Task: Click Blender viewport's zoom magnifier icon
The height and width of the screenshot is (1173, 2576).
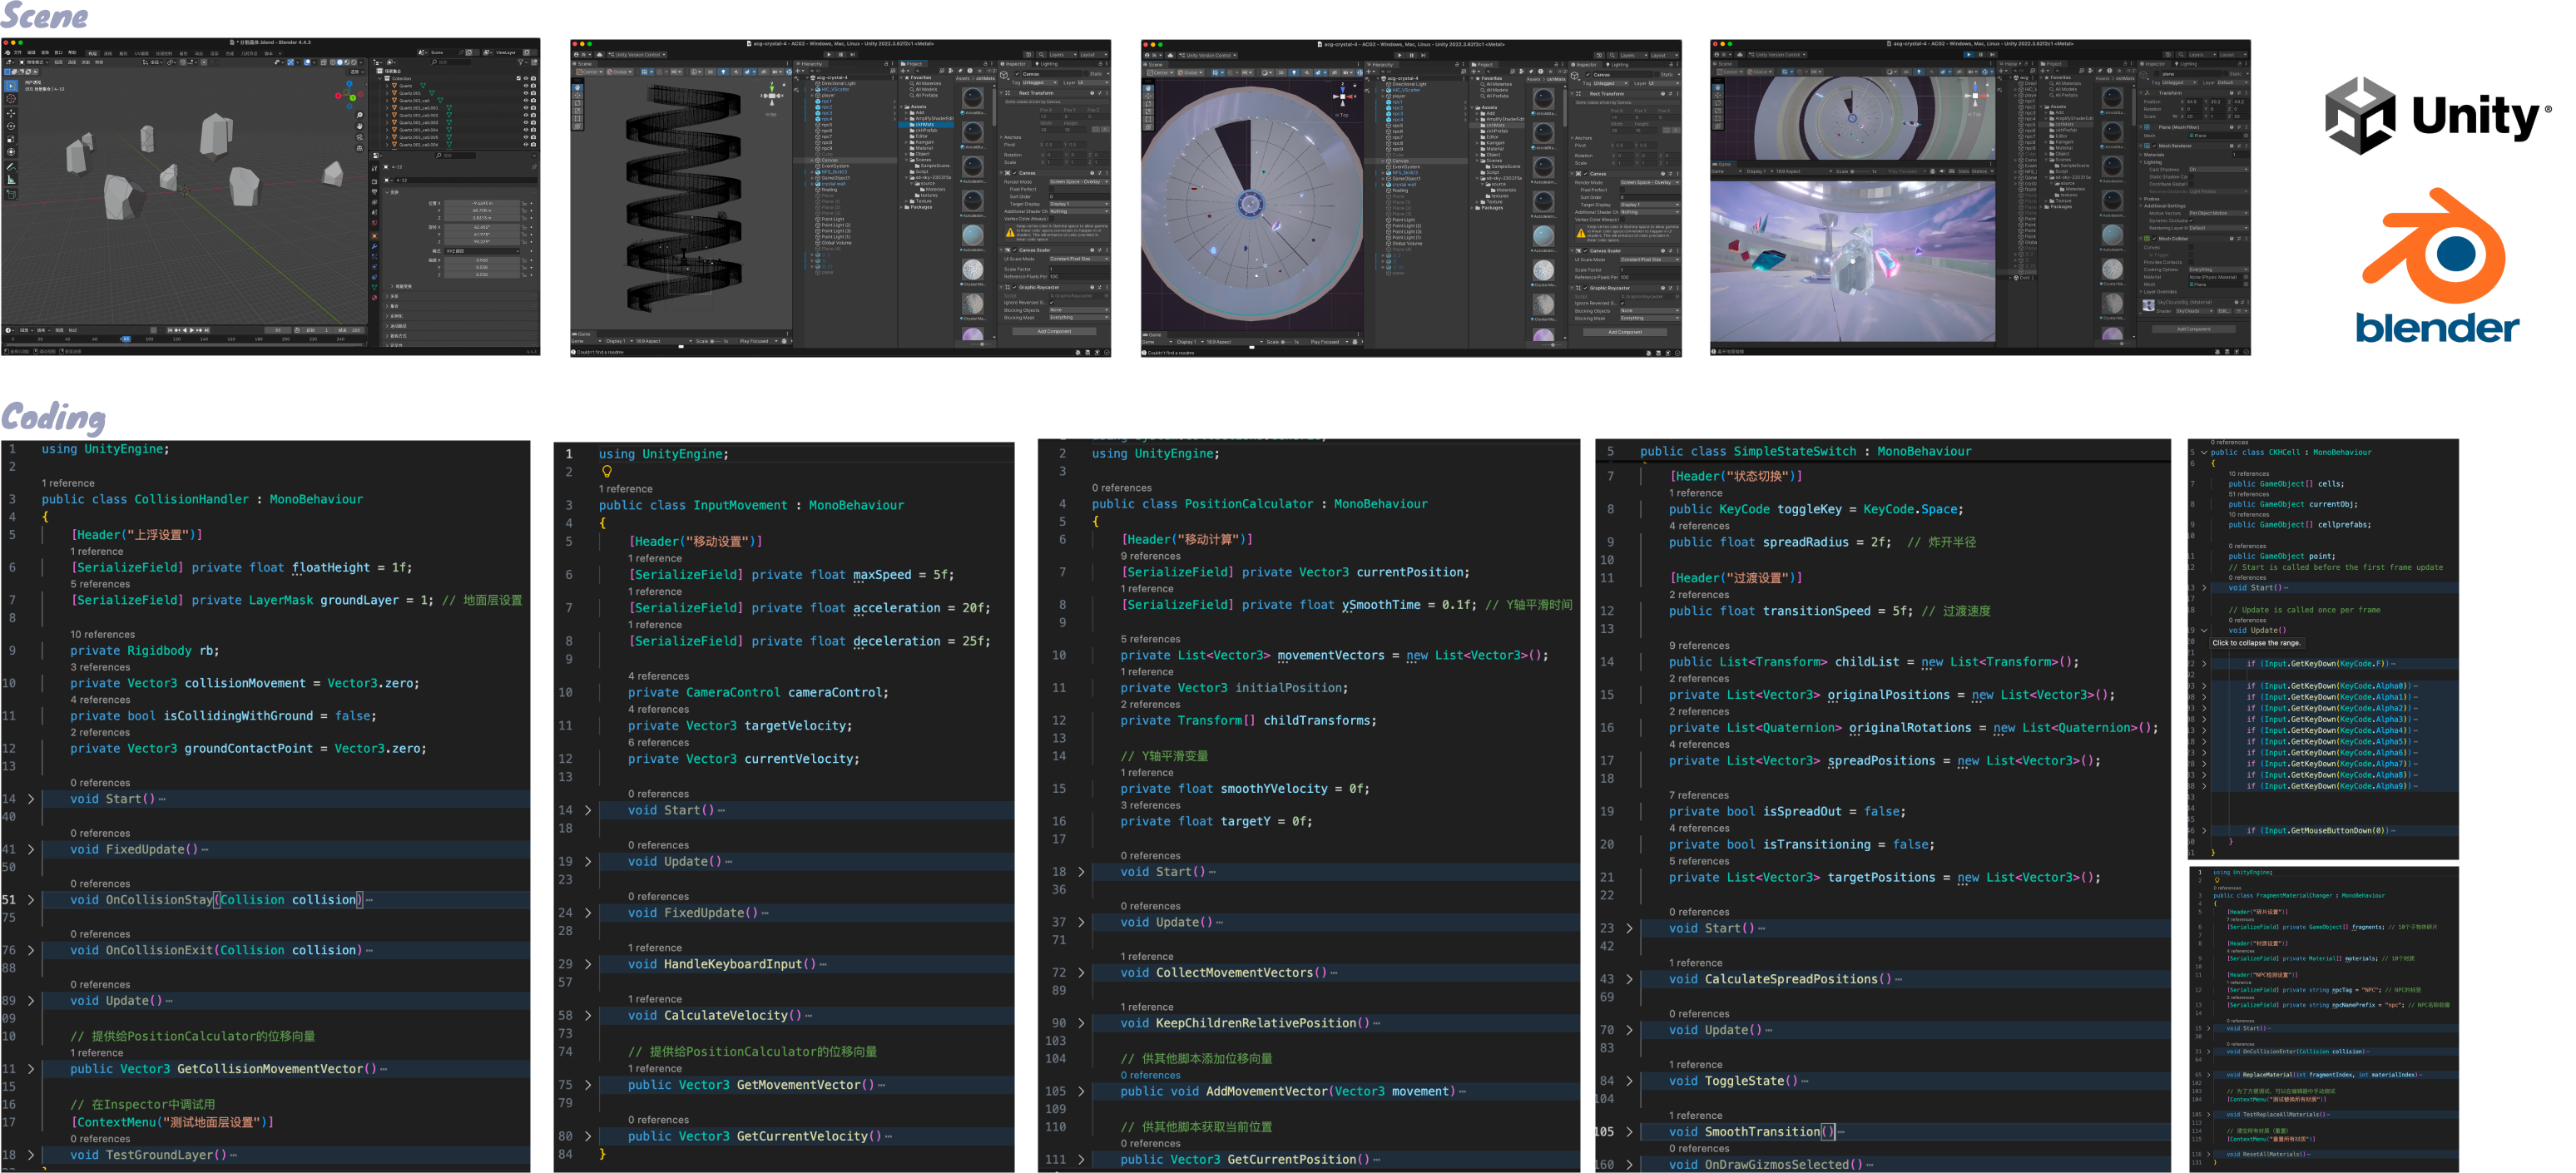Action: pos(360,115)
